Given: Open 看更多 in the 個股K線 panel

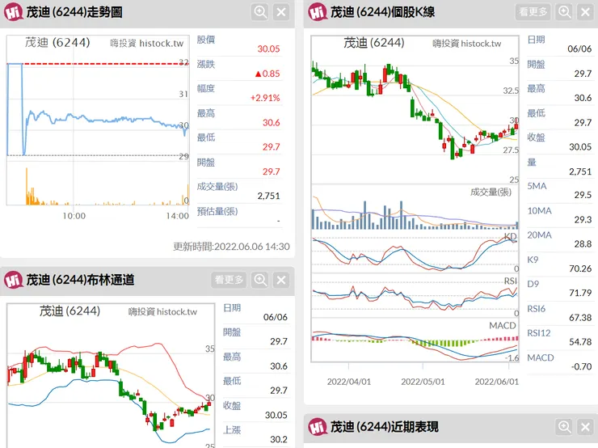Looking at the screenshot, I should (533, 11).
